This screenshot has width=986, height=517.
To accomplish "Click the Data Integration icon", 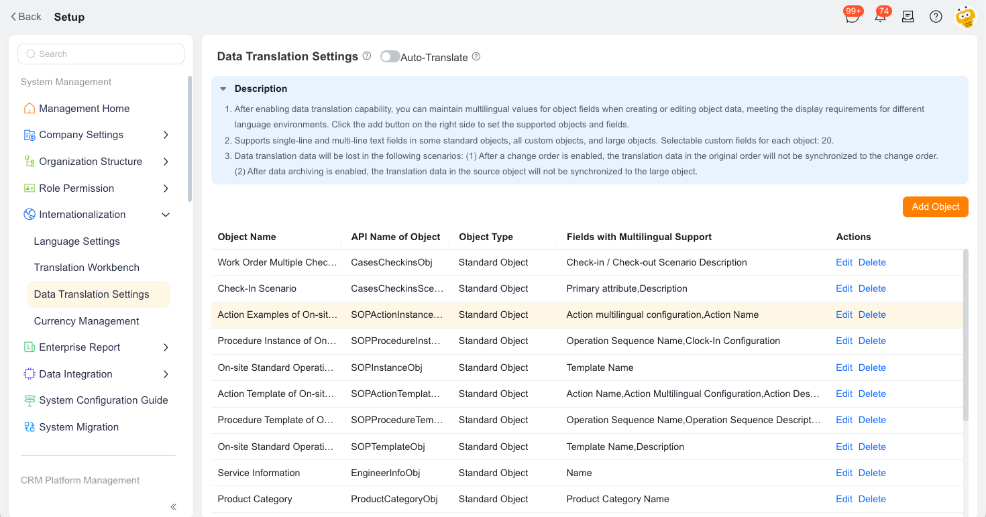I will click(30, 374).
